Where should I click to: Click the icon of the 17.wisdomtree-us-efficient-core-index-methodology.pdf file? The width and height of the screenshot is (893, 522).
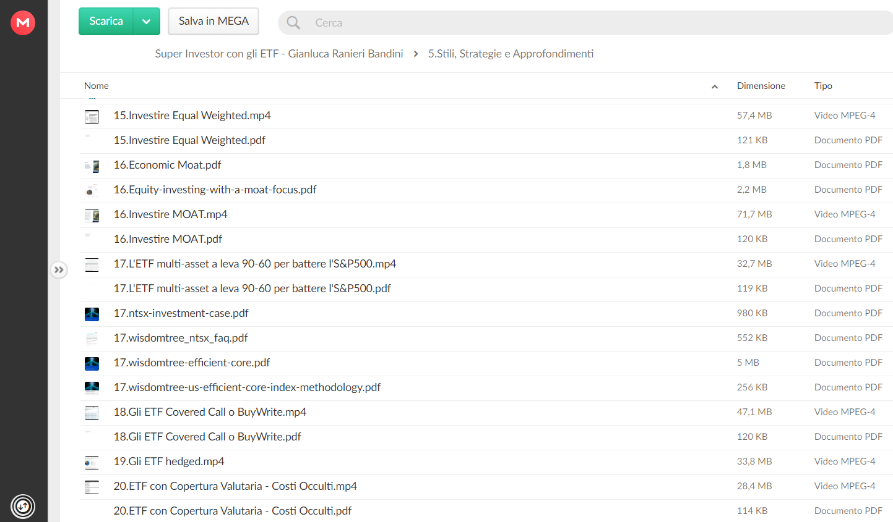pos(92,388)
